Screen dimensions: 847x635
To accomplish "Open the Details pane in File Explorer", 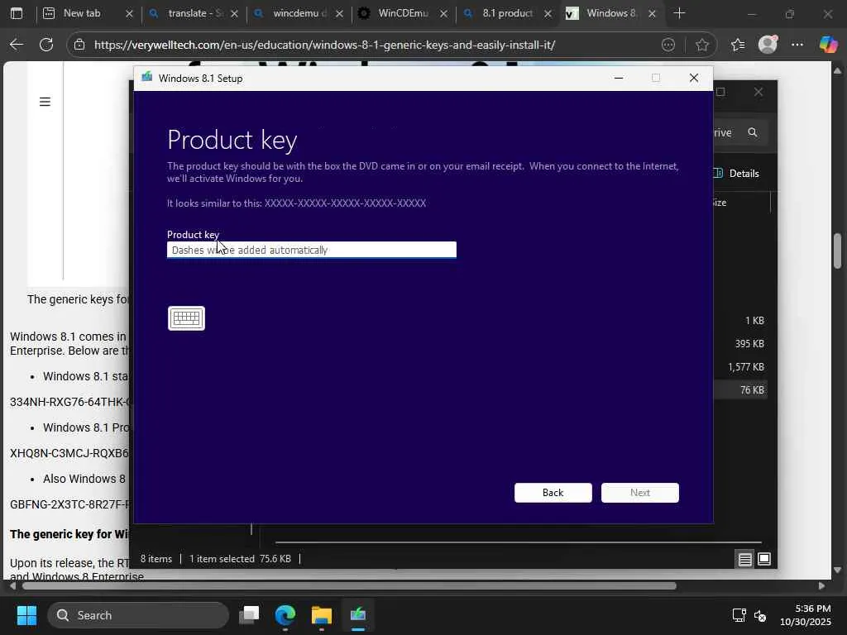I will [736, 174].
